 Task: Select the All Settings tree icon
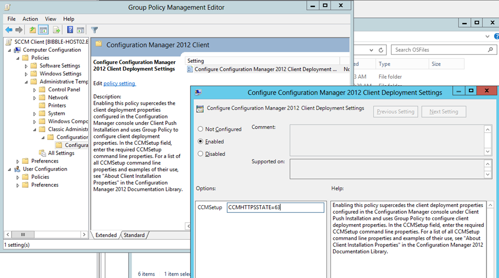42,153
